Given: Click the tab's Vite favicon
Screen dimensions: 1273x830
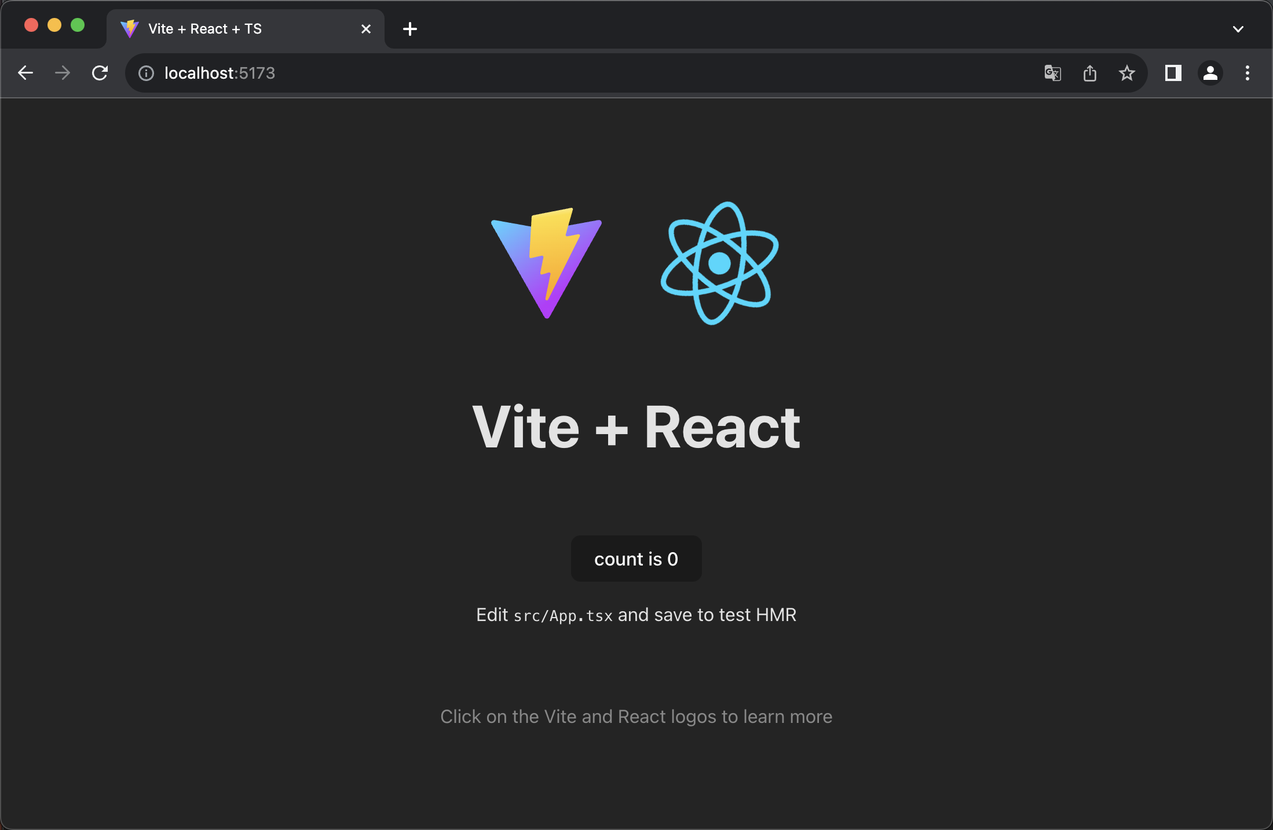Looking at the screenshot, I should [130, 29].
